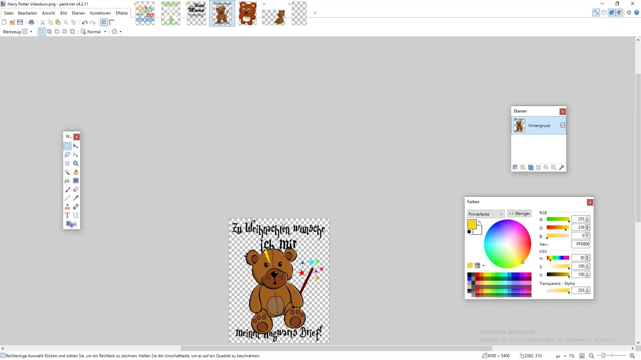Select the Text tool
The width and height of the screenshot is (641, 360).
coord(67,215)
